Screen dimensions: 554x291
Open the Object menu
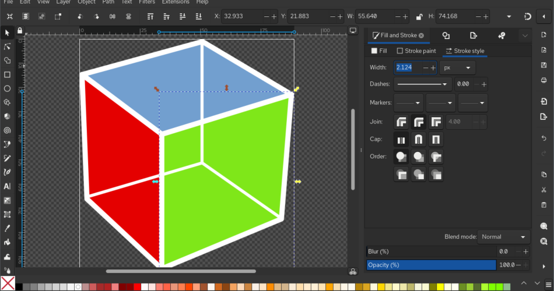coord(86,2)
